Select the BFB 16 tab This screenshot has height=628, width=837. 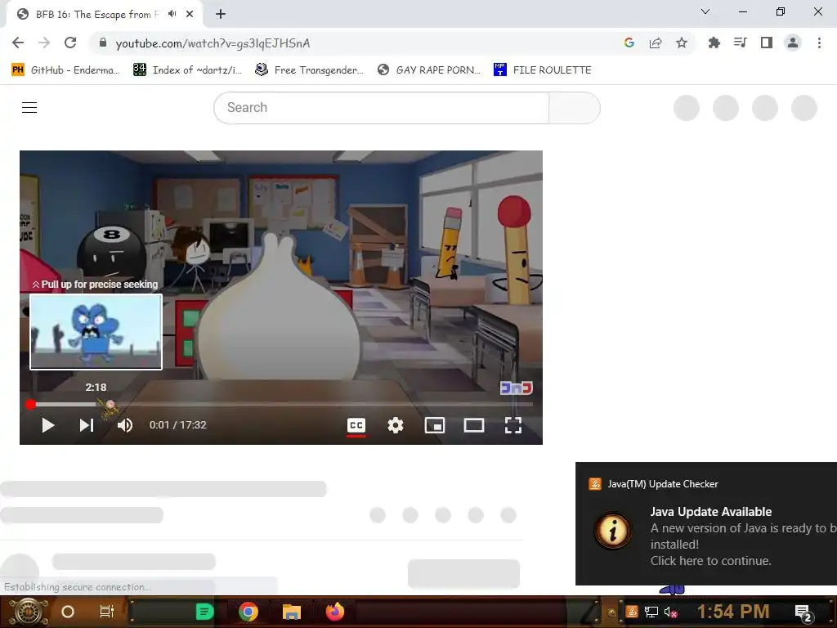(105, 15)
